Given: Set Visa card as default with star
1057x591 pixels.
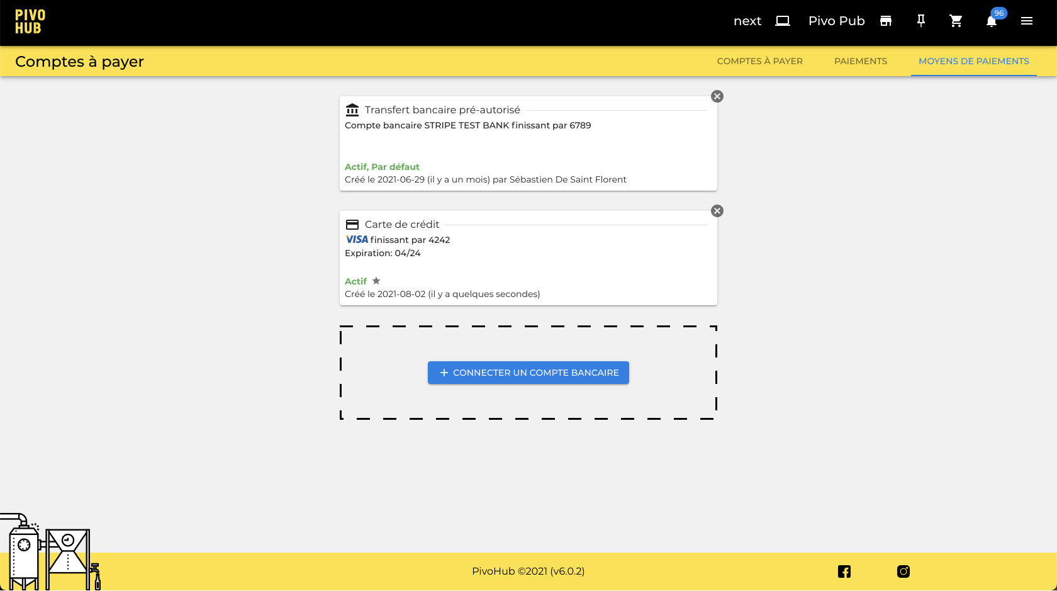Looking at the screenshot, I should coord(376,281).
